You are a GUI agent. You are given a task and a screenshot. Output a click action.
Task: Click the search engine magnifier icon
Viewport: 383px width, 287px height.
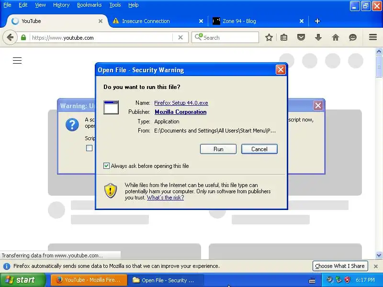[x=198, y=37]
